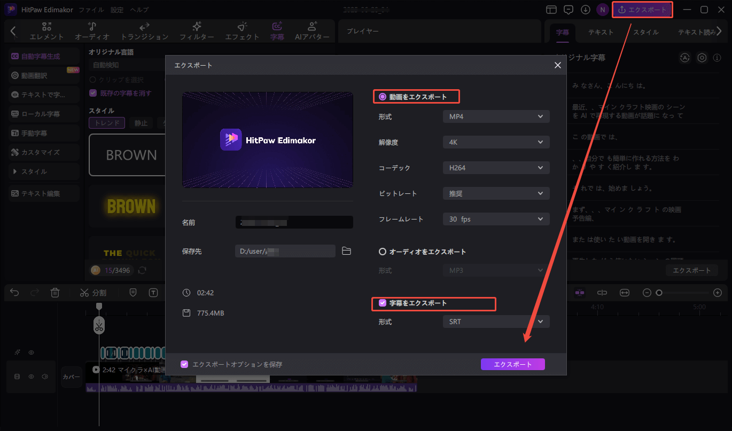732x431 pixels.
Task: Toggle visibility of the subtitle track
Action: [x=31, y=352]
